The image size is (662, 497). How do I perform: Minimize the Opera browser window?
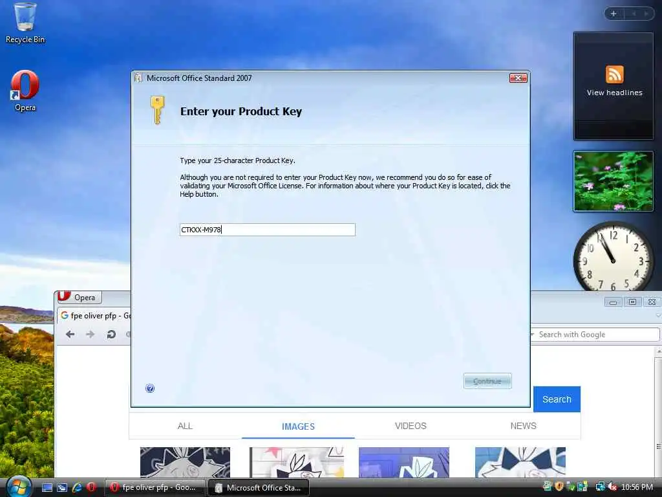[x=613, y=302]
